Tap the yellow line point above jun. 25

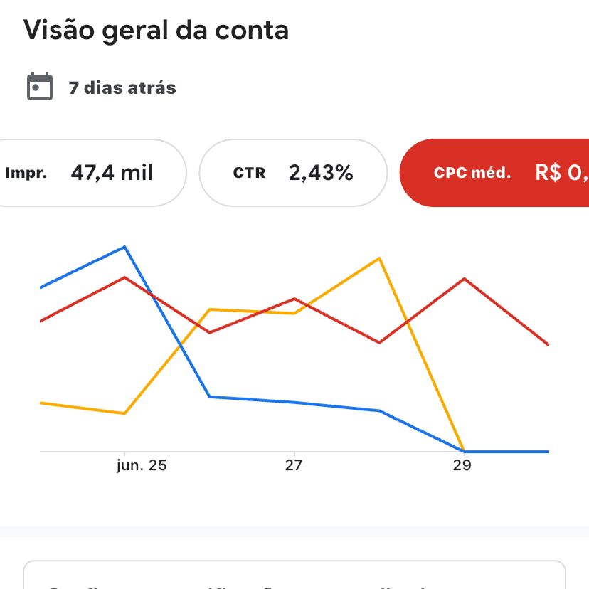[x=125, y=413]
